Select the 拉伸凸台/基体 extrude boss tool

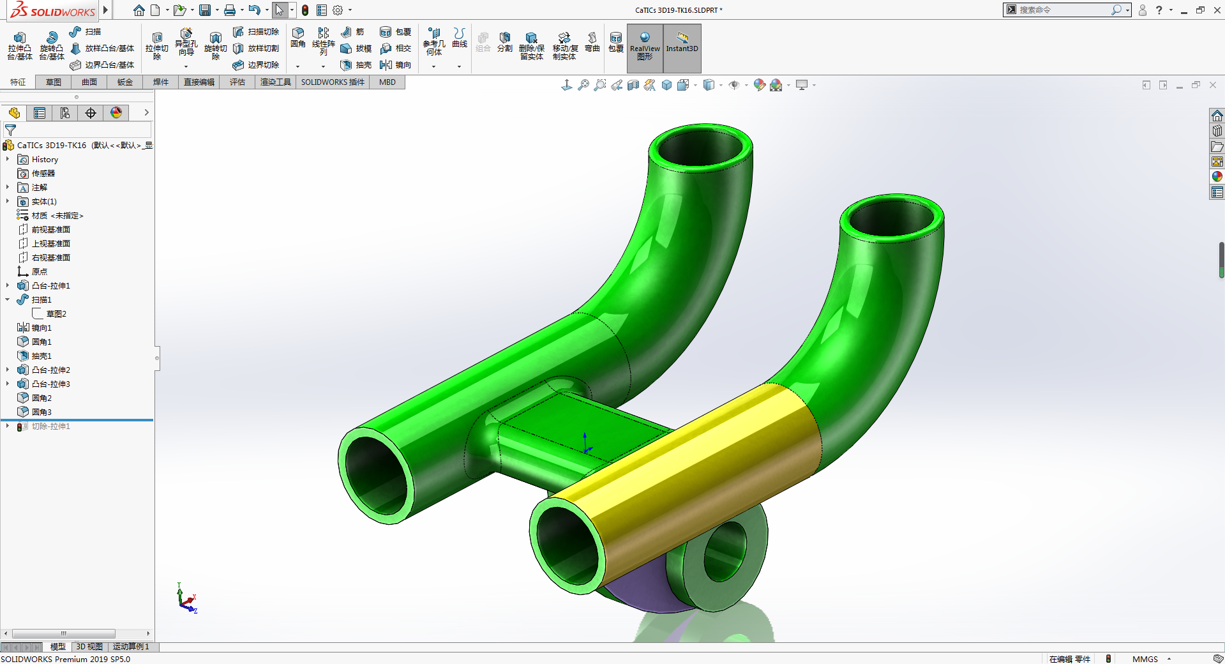tap(20, 46)
